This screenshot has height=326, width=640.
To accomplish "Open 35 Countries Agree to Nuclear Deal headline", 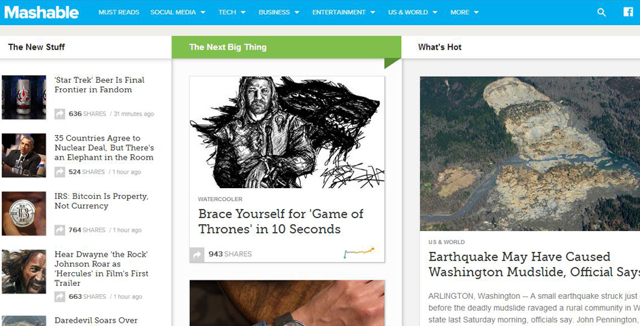I will tap(104, 148).
